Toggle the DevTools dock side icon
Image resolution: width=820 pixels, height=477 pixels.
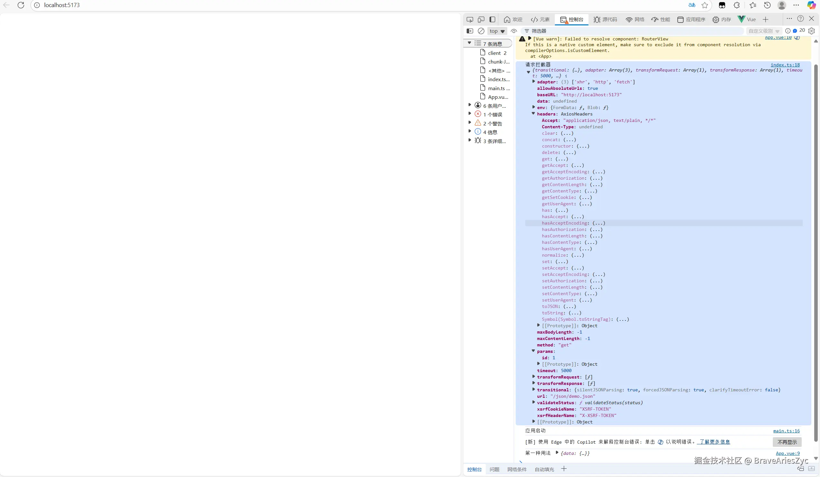(x=492, y=20)
